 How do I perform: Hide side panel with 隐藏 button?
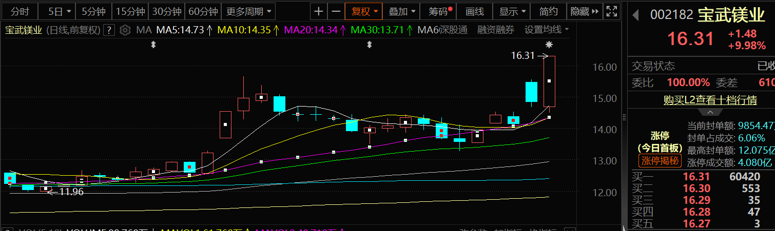(x=585, y=11)
